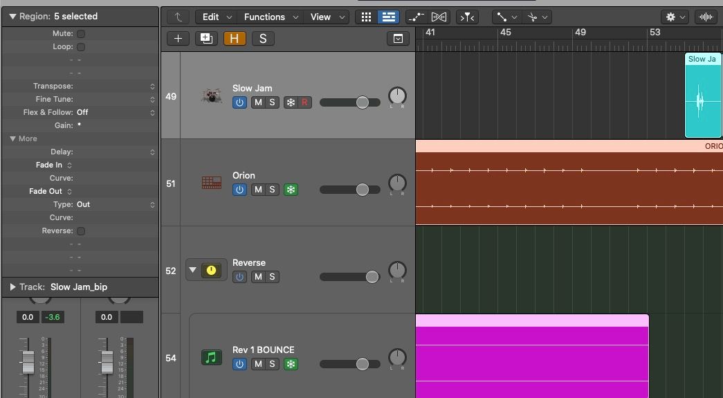Check the region Loop checkbox

click(x=81, y=46)
